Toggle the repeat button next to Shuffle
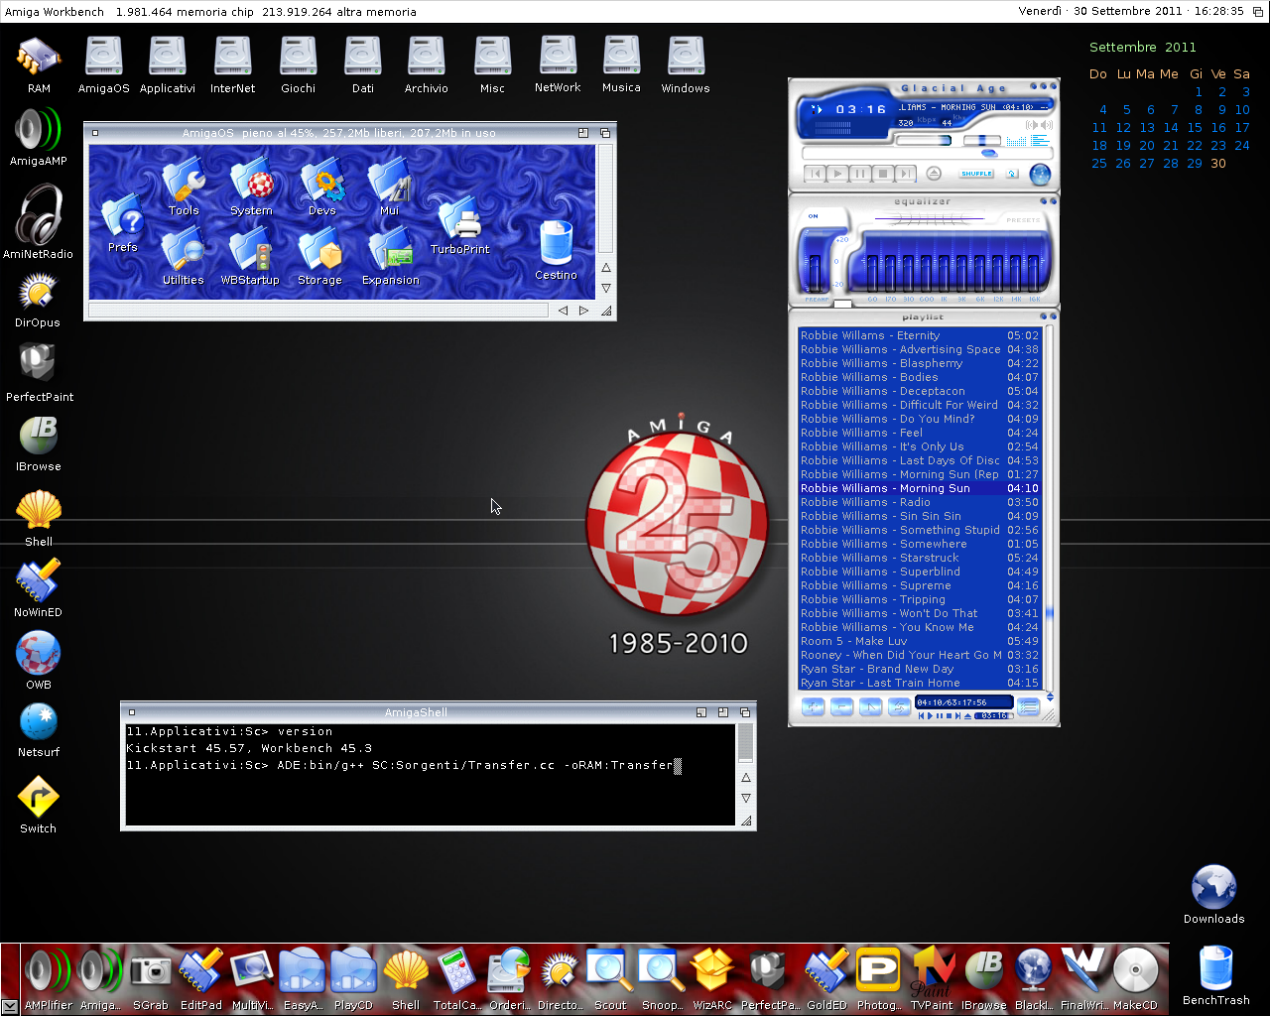The height and width of the screenshot is (1016, 1270). click(1011, 174)
